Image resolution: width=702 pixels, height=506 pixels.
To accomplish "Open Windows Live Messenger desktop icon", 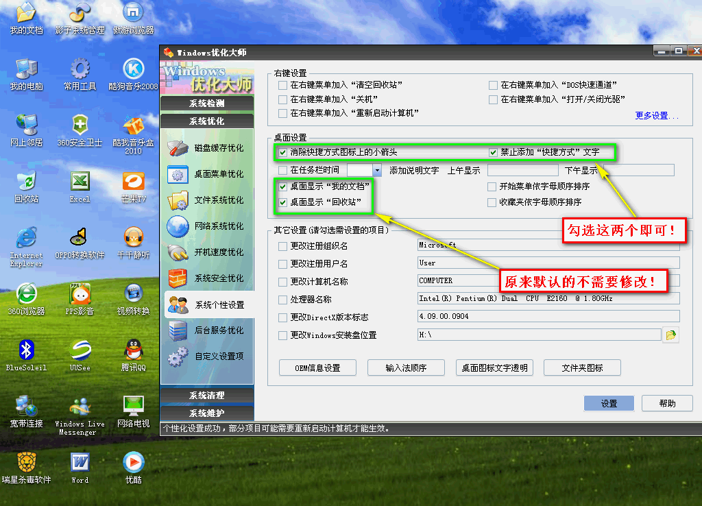I will click(80, 415).
